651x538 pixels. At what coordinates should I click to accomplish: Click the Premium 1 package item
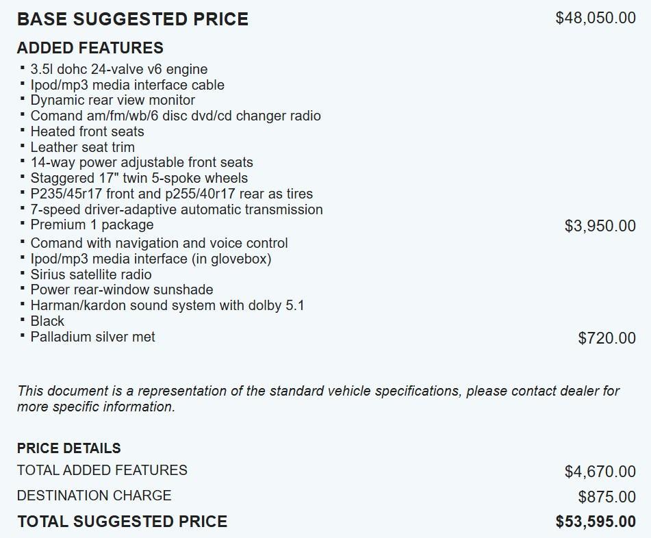pyautogui.click(x=92, y=225)
